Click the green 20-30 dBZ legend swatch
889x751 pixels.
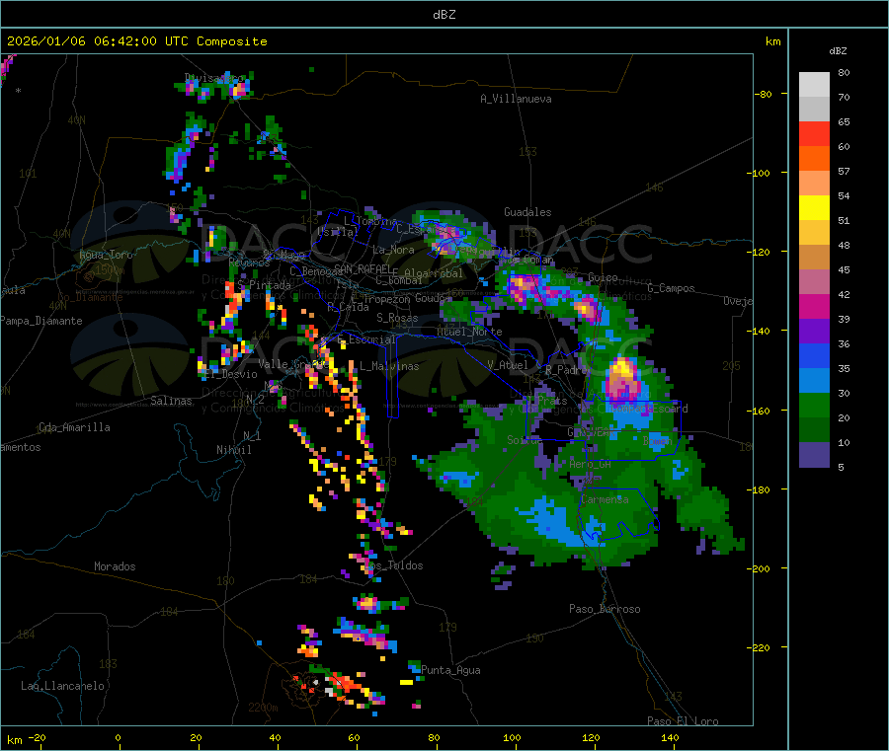pyautogui.click(x=814, y=405)
